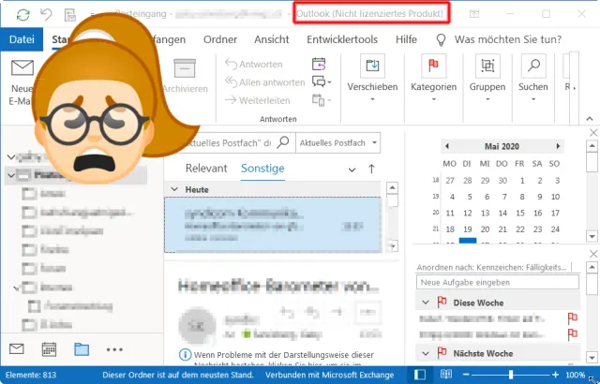Switch to the Relevant inbox tab

(x=206, y=169)
